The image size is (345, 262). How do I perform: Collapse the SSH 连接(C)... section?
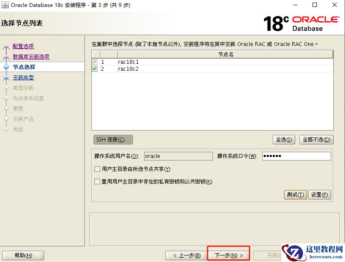113,140
